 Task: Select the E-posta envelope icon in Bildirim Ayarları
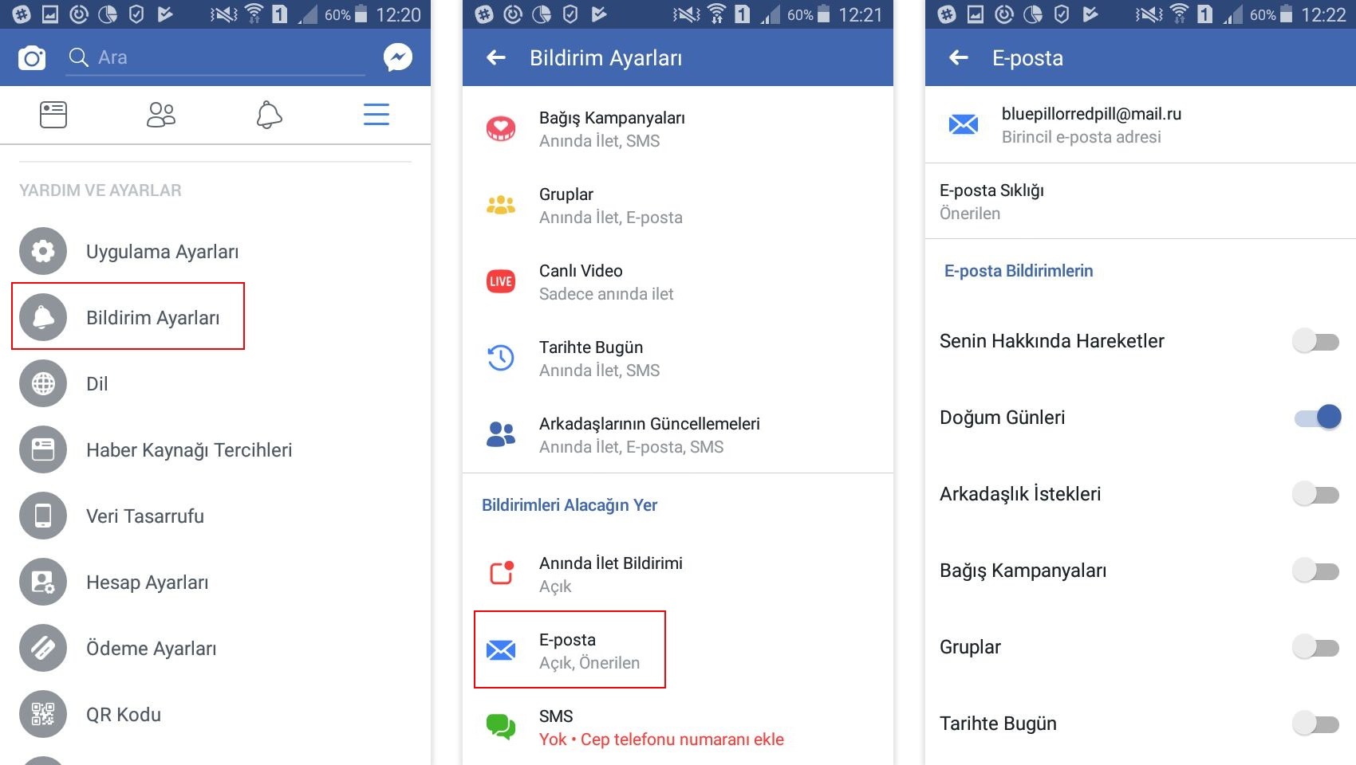(501, 650)
